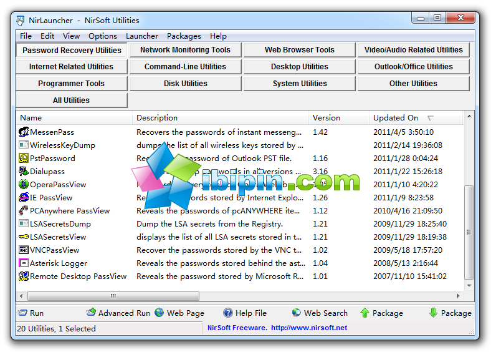Open the View menu
Screen dimensions: 491x352
coord(71,36)
